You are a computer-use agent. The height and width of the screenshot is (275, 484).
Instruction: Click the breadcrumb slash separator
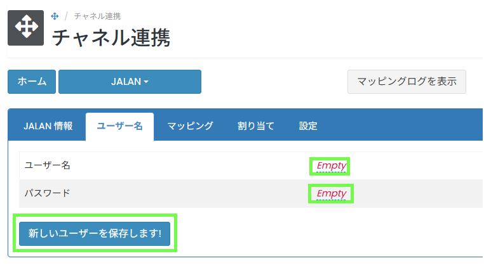(x=65, y=16)
